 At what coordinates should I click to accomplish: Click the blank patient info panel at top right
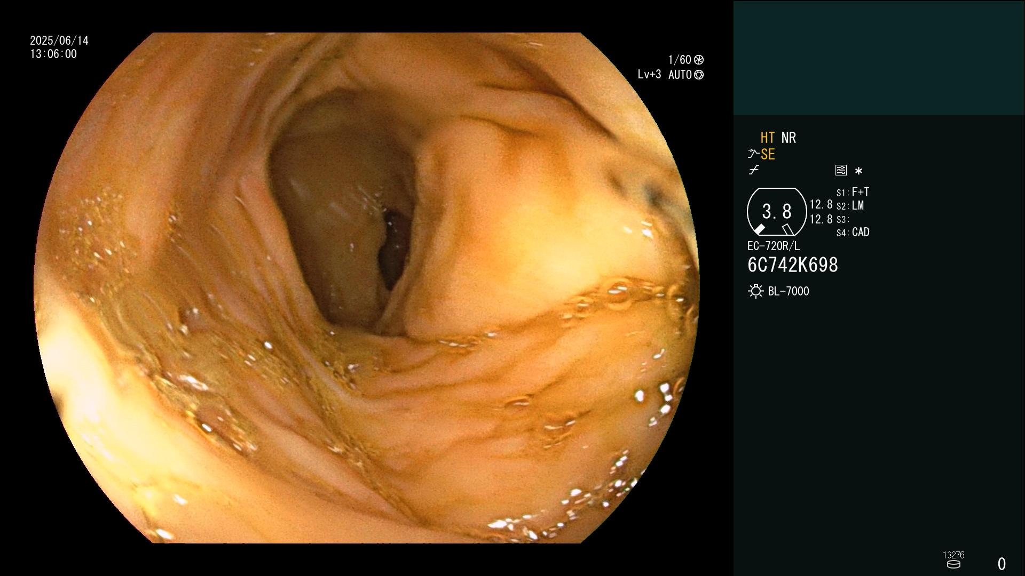pos(879,58)
